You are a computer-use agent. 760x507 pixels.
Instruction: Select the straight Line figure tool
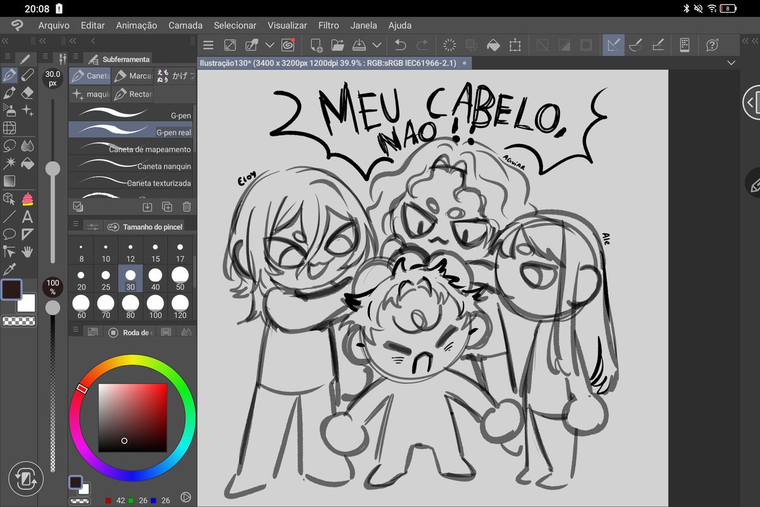click(9, 217)
